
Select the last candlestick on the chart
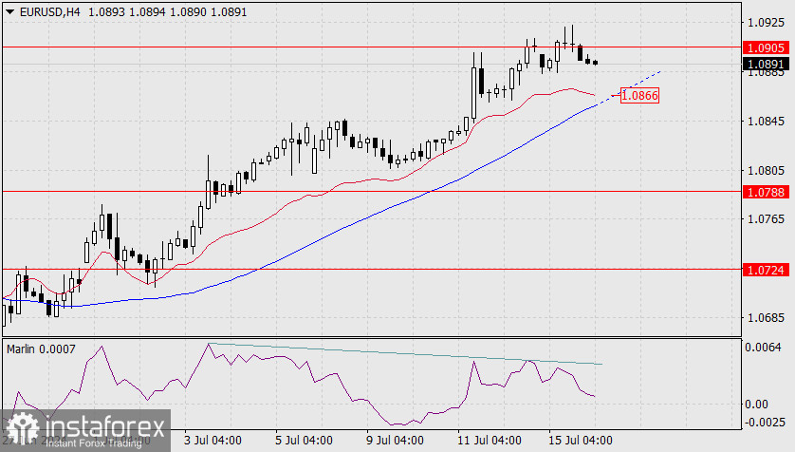click(595, 63)
